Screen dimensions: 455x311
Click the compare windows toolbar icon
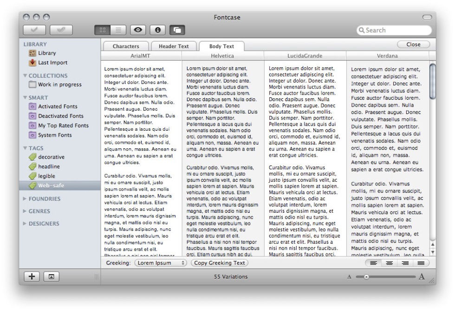click(178, 31)
